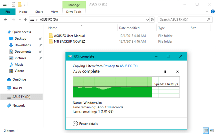
Task: Minimize the 73% complete copy dialog
Action: click(156, 56)
